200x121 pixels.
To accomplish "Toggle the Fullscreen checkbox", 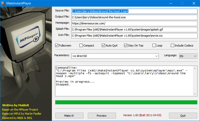I will pos(57,46).
